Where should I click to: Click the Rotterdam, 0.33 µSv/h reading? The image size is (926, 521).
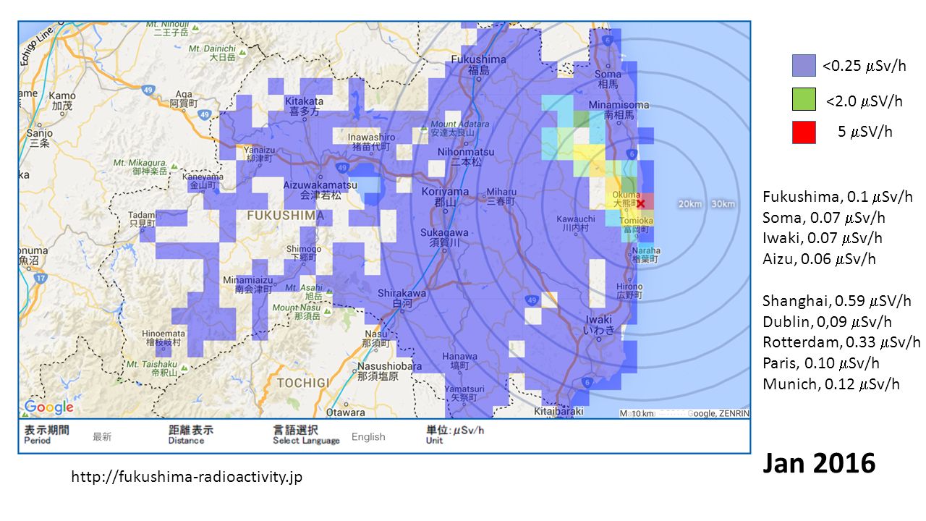(x=842, y=342)
